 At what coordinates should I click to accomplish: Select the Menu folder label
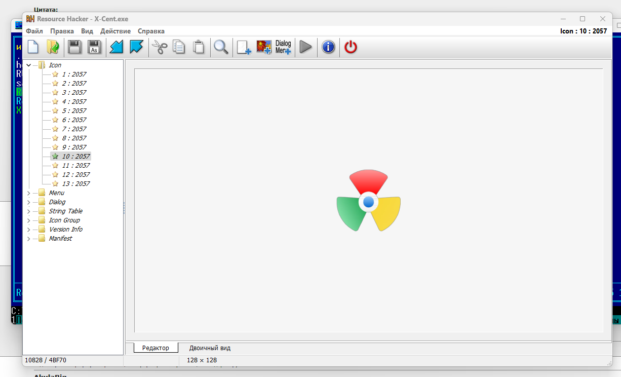(x=56, y=193)
